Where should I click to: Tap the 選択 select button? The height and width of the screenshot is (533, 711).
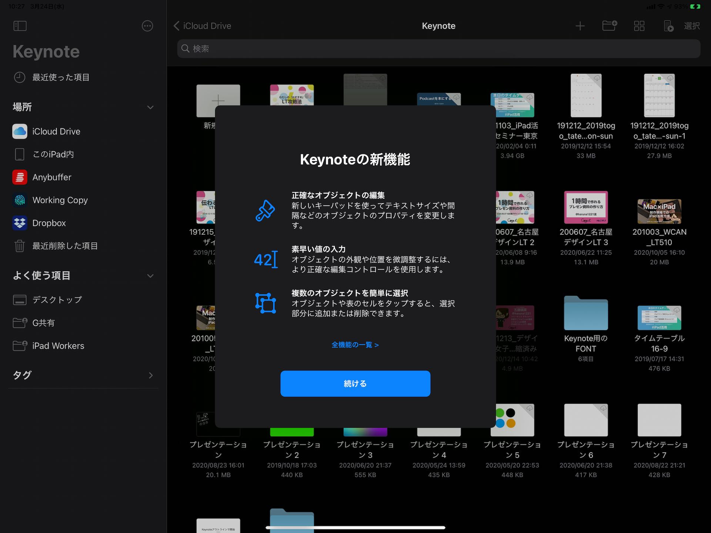coord(692,26)
